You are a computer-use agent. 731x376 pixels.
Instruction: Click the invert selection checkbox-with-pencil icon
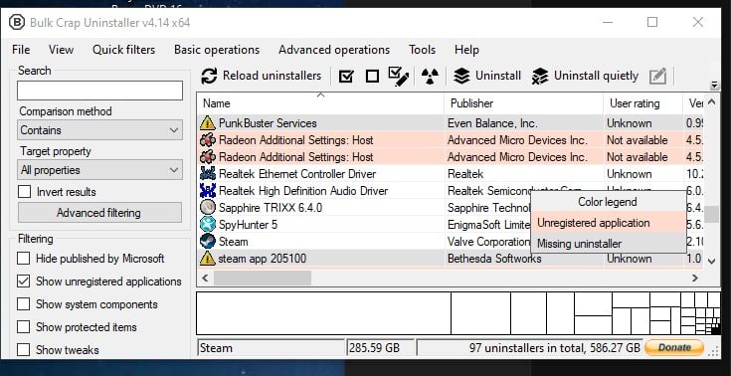point(398,77)
